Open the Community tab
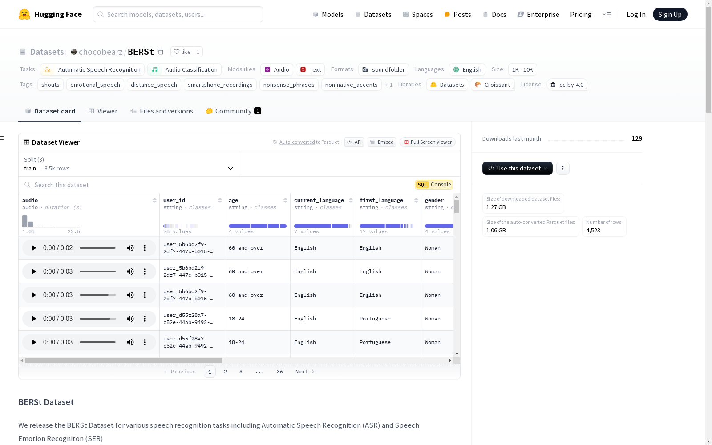Screen dimensions: 712x445 point(233,111)
